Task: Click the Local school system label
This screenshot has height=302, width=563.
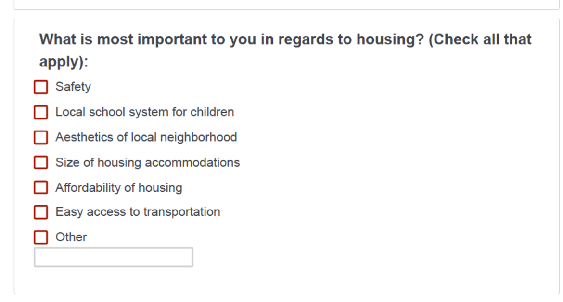Action: [144, 112]
